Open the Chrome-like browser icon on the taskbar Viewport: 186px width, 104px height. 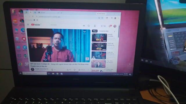[58, 74]
